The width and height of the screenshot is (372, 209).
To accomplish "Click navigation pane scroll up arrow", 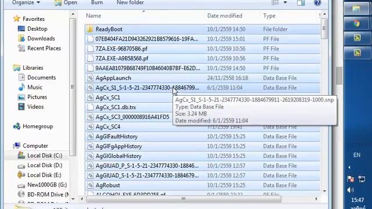I will pos(73,15).
